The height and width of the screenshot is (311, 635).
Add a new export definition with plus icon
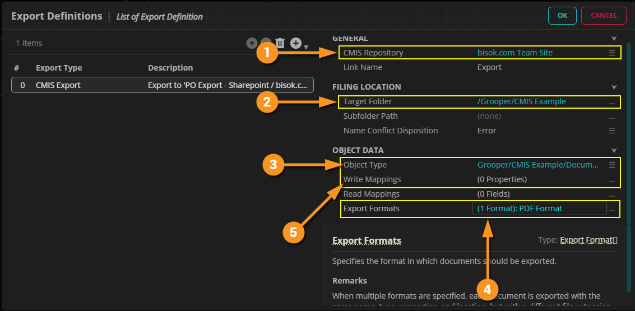click(x=296, y=43)
